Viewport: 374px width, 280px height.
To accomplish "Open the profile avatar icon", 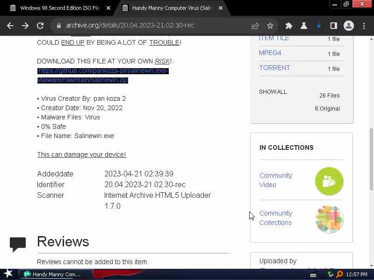I will click(x=348, y=26).
